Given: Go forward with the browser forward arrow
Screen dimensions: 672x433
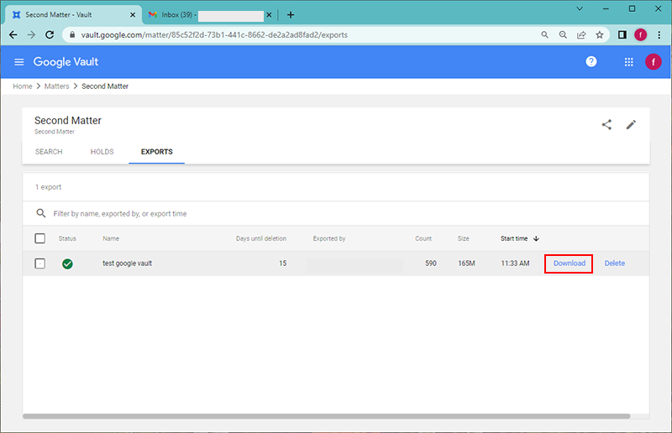Looking at the screenshot, I should pyautogui.click(x=31, y=34).
